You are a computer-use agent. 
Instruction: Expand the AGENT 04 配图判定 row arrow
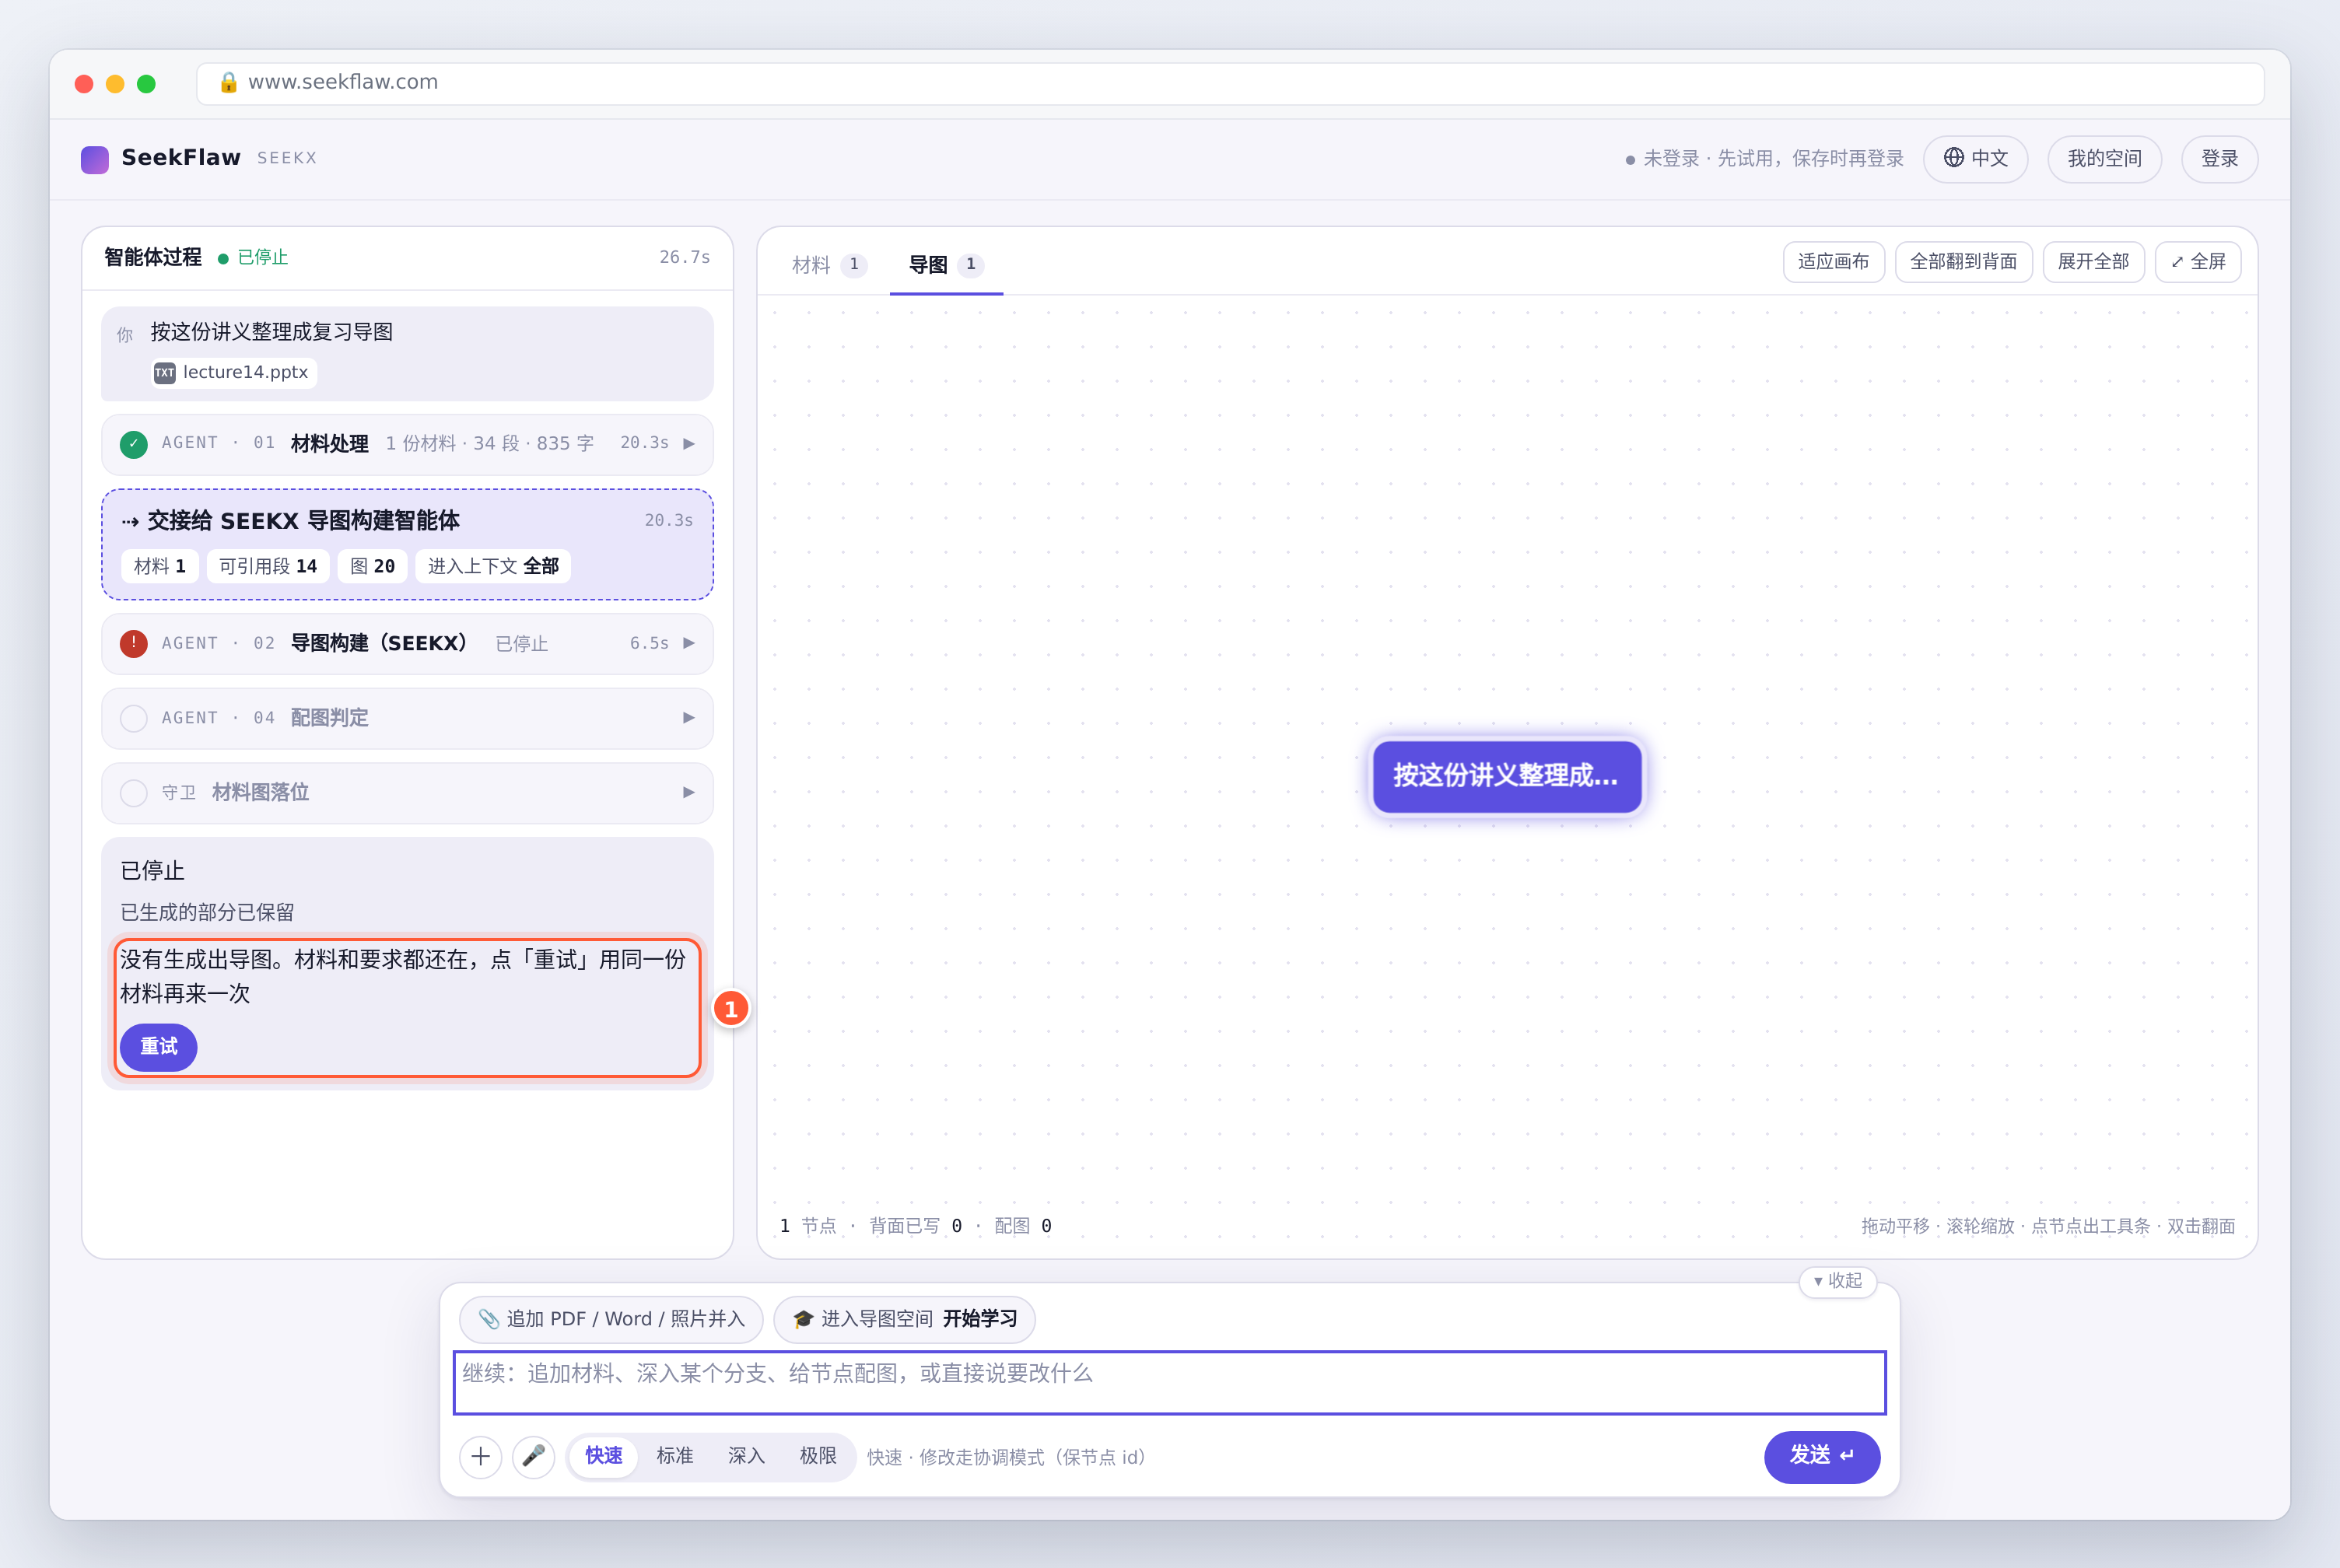click(689, 718)
